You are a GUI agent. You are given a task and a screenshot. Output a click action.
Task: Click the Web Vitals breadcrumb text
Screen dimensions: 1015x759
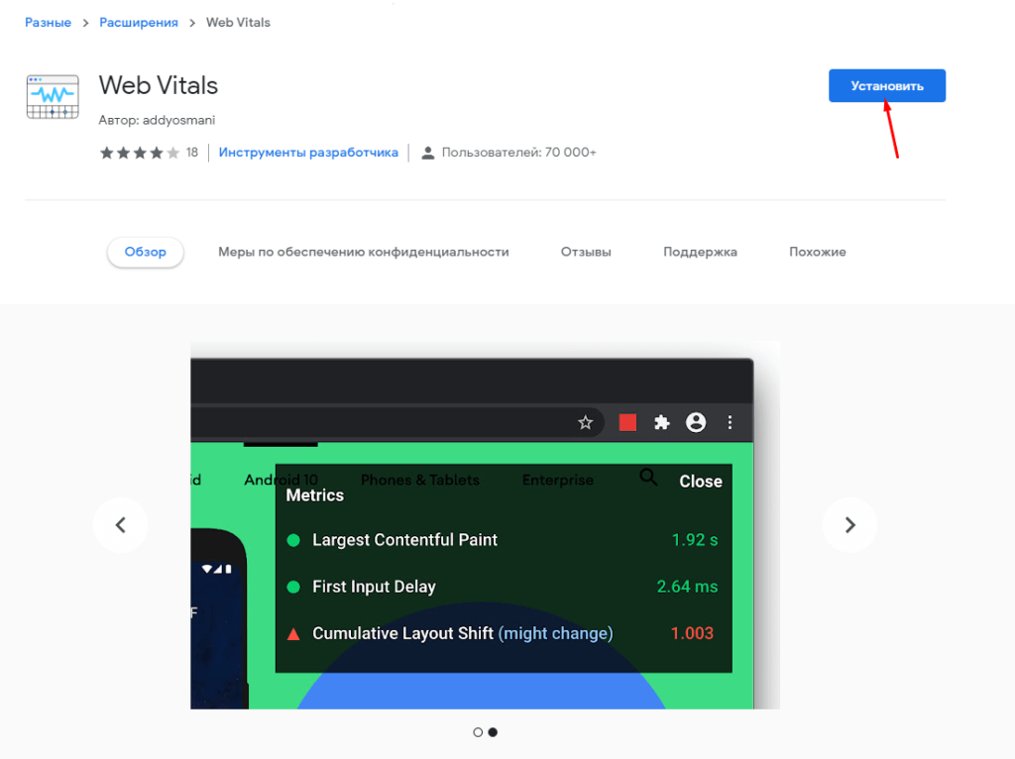tap(238, 23)
